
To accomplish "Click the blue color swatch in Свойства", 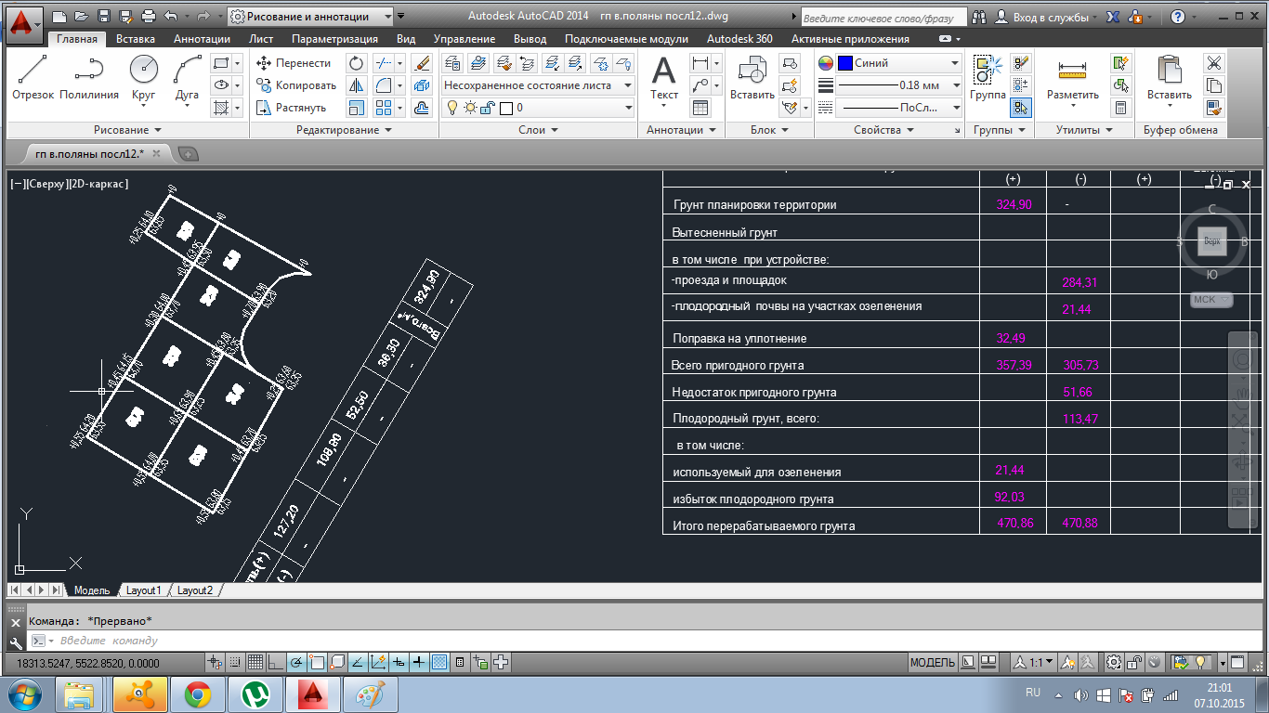I will pos(845,63).
